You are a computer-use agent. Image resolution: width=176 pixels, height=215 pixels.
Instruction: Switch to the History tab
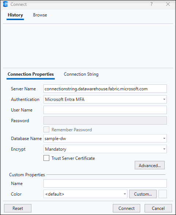15,15
